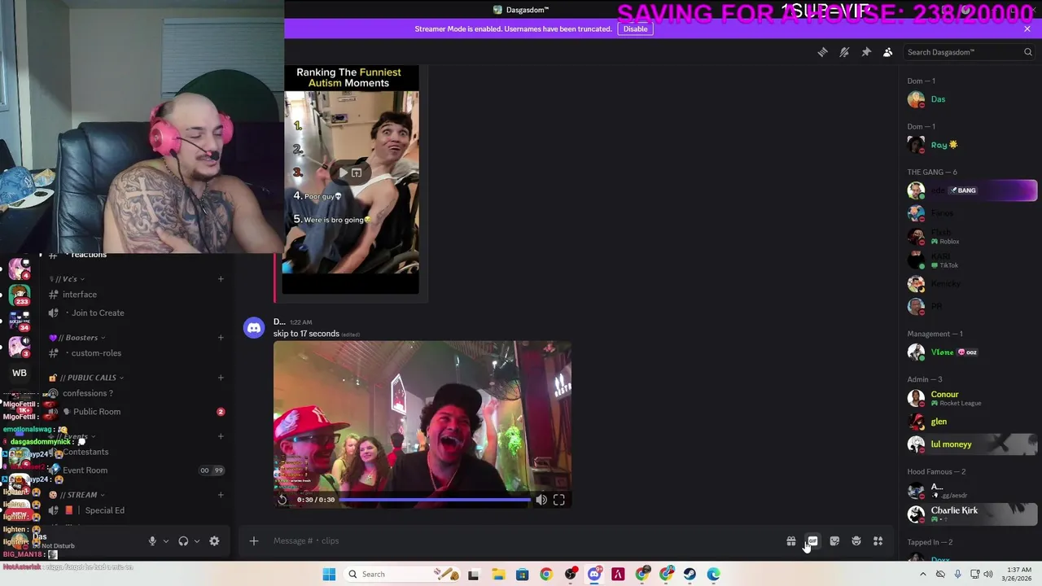Add channel to Boosters category
The height and width of the screenshot is (586, 1042).
[221, 338]
